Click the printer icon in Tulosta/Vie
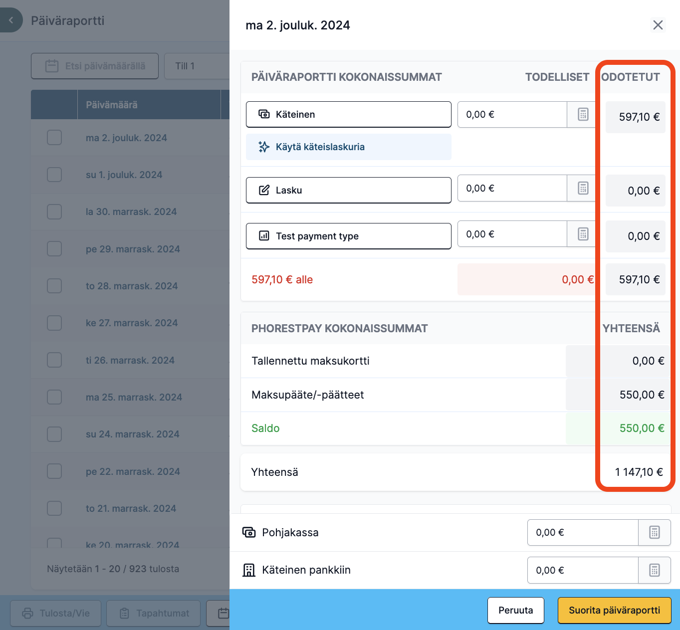Viewport: 680px width, 630px height. 28,613
